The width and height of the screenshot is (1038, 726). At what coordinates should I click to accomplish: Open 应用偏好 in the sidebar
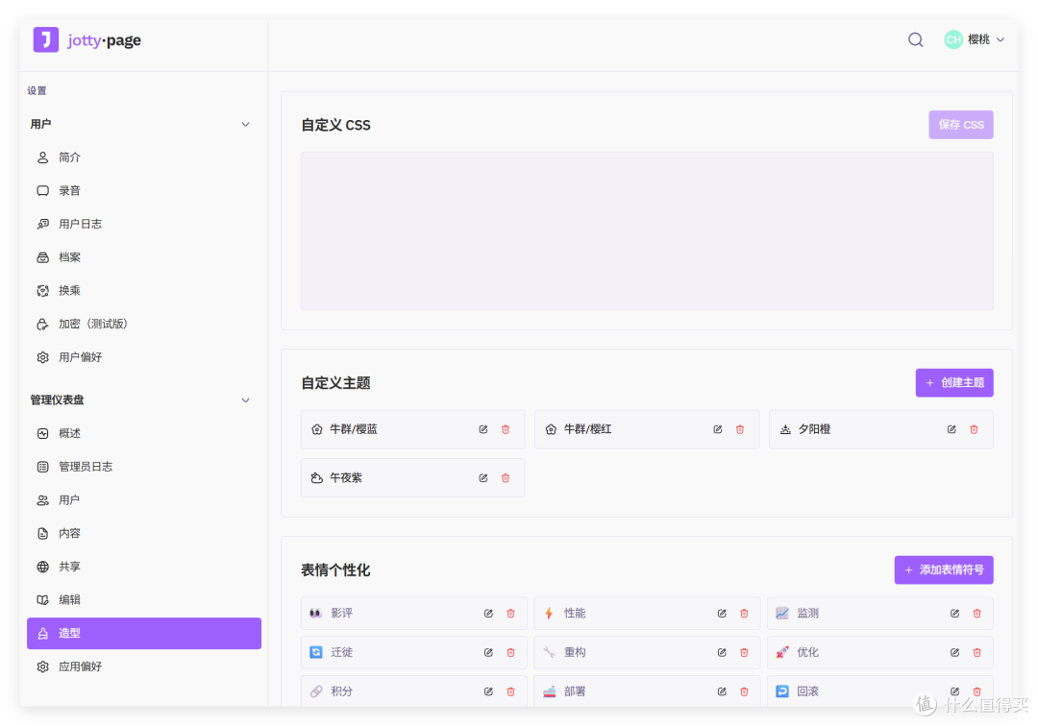[143, 666]
